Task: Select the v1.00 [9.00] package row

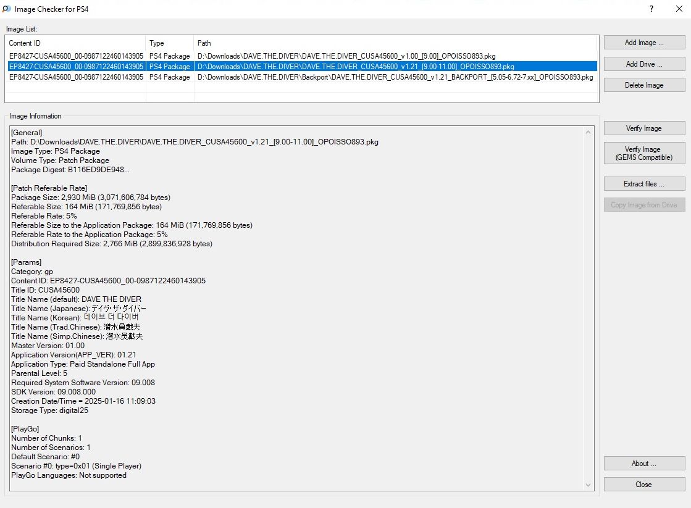Action: (x=346, y=56)
